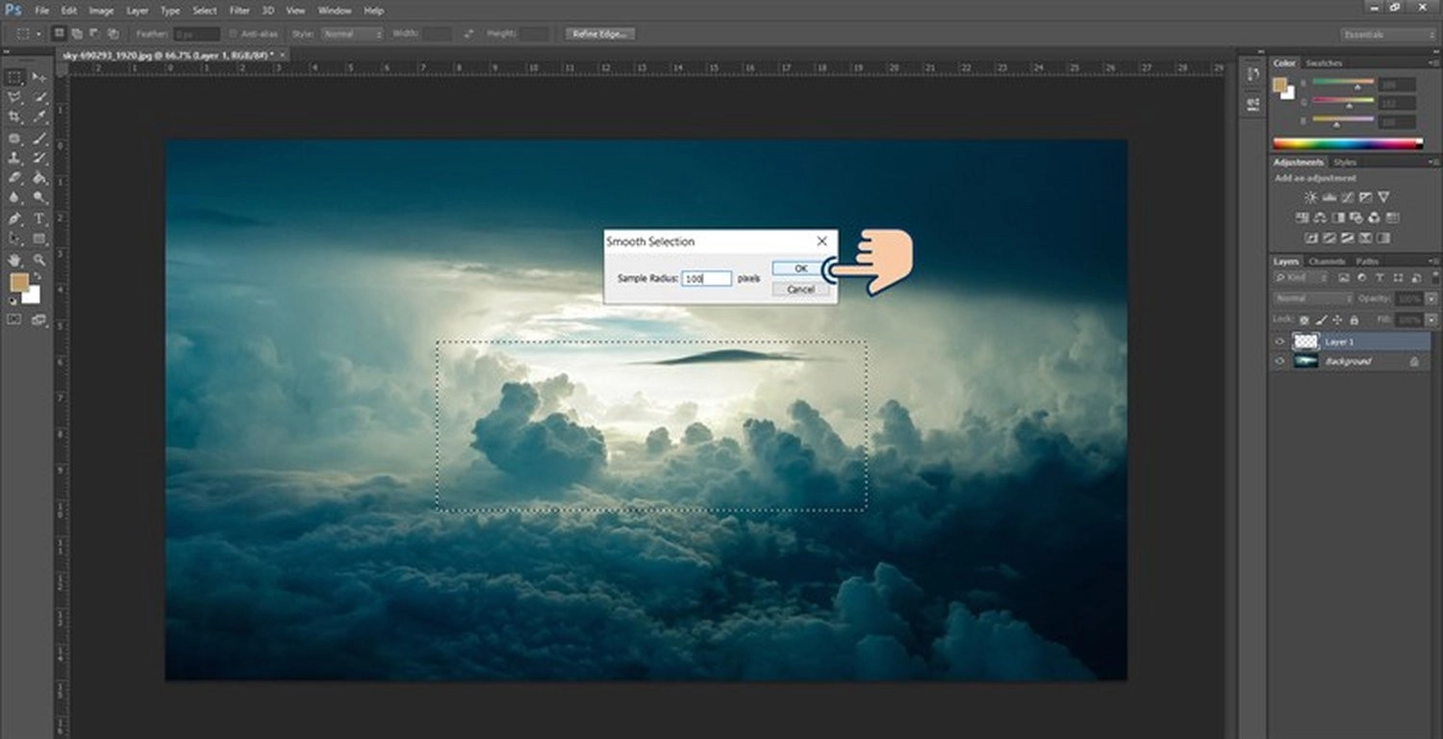Screen dimensions: 1443x739
Task: Open the collapsed History panel icon
Action: [1253, 73]
